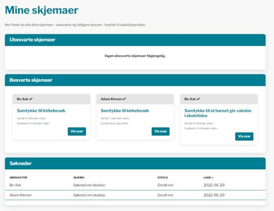Click the checkmark beside Bo Ask on kirkebesøk card

[x=31, y=99]
